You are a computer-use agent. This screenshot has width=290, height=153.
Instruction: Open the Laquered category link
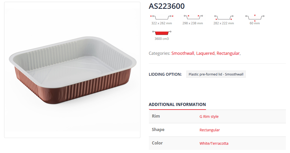(x=205, y=53)
